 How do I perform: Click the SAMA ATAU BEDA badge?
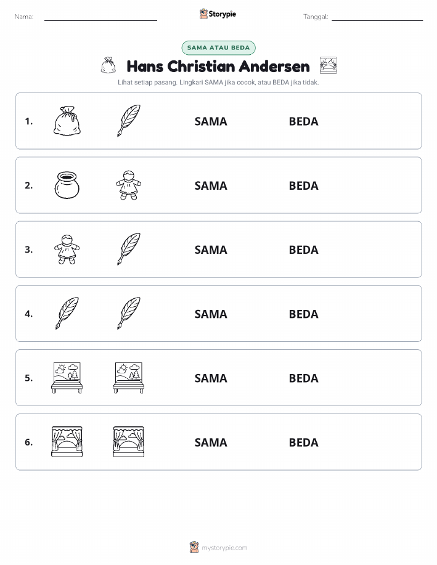(218, 47)
